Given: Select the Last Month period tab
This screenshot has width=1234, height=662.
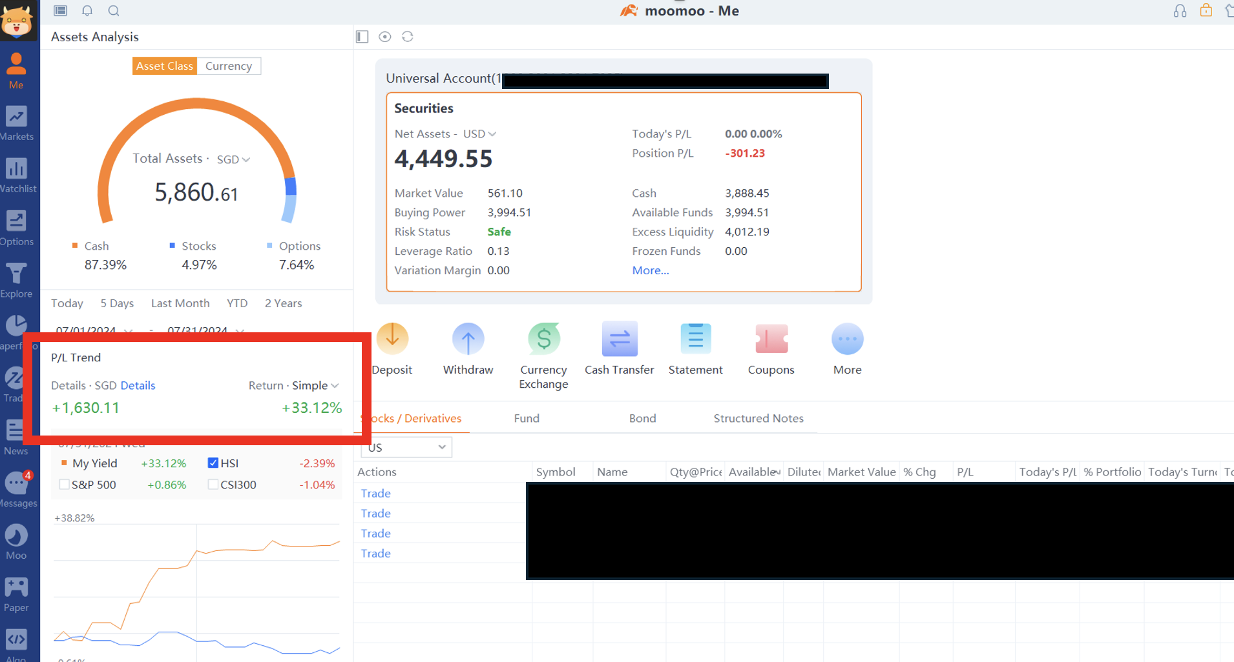Looking at the screenshot, I should pyautogui.click(x=180, y=303).
